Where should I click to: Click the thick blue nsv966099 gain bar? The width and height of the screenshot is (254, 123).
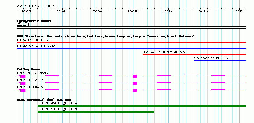pyautogui.click(x=132, y=49)
